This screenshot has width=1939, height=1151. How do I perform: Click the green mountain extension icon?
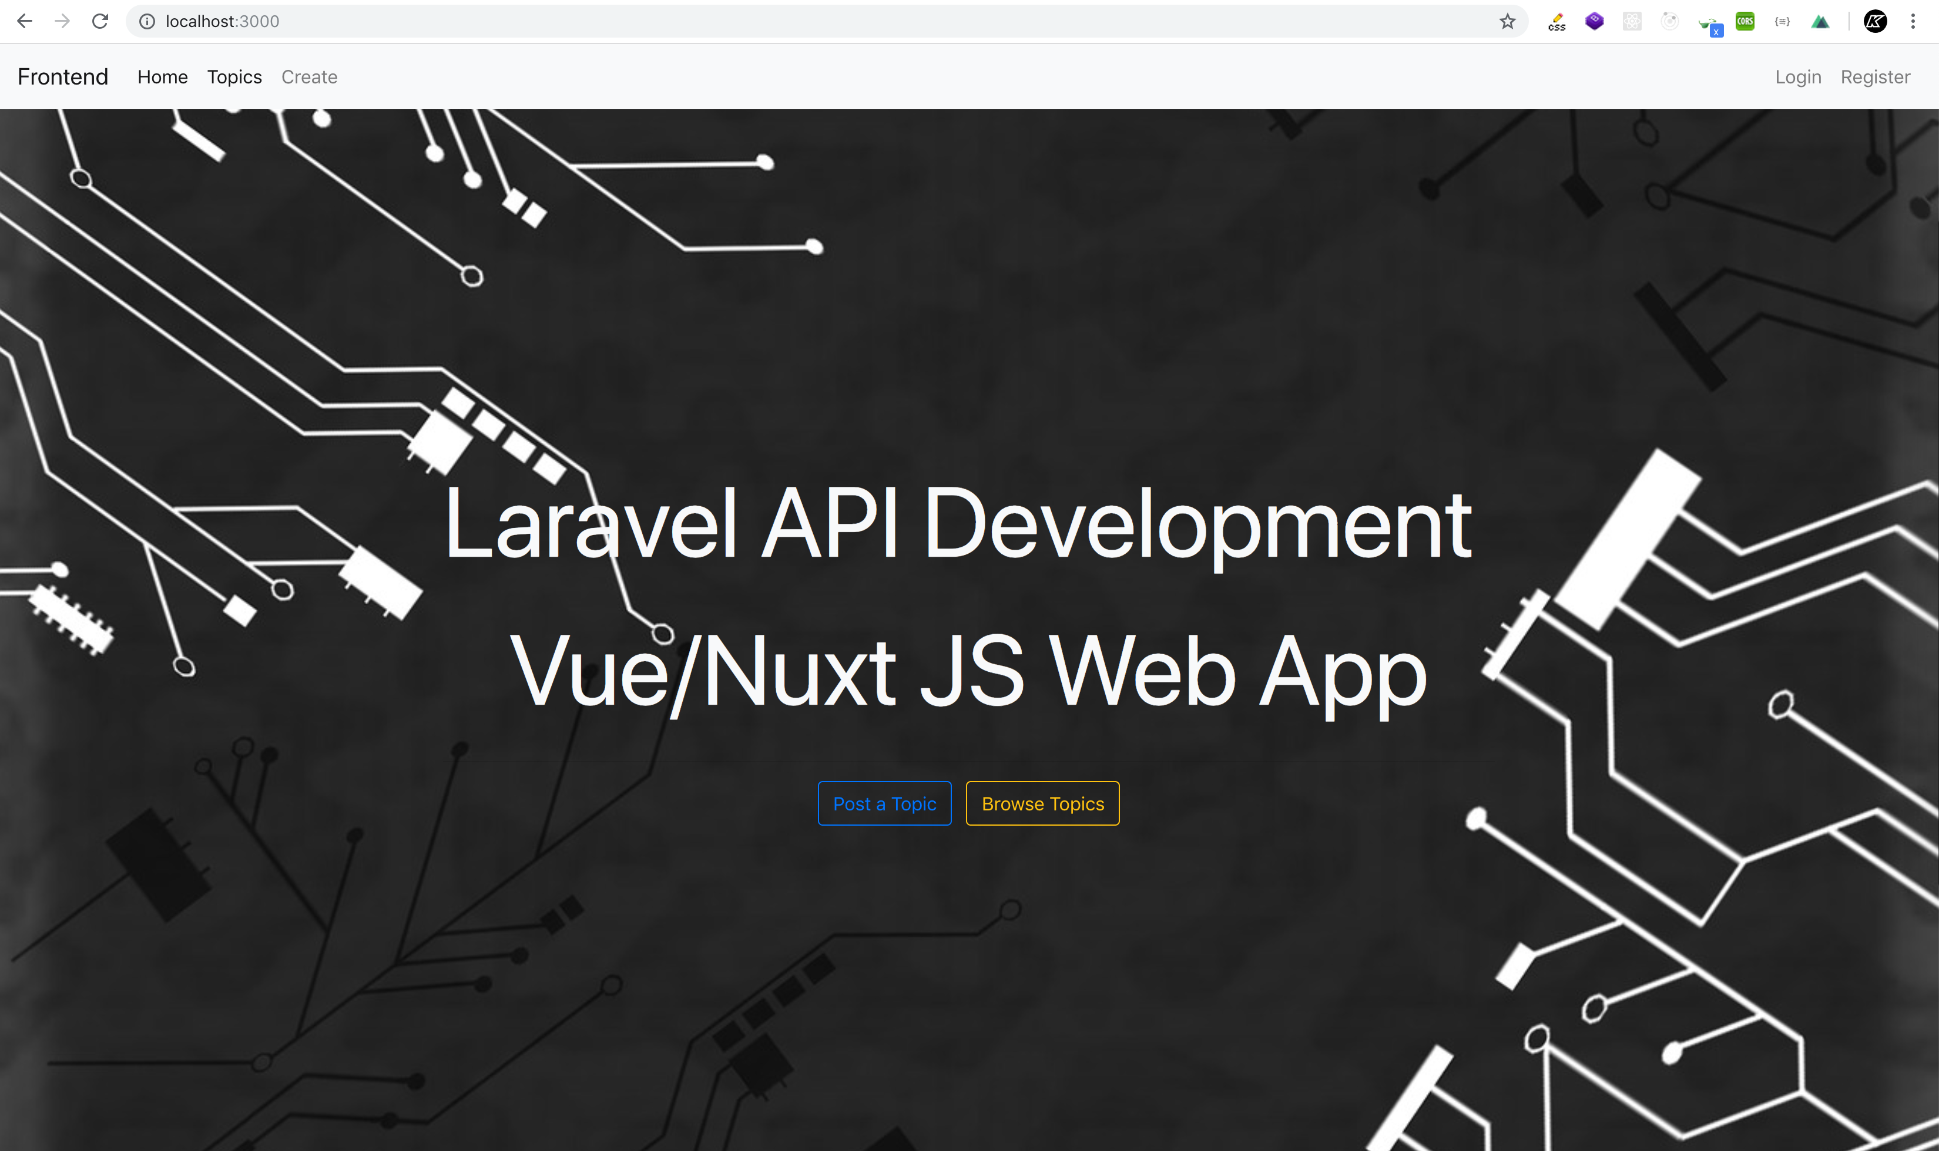(x=1820, y=21)
